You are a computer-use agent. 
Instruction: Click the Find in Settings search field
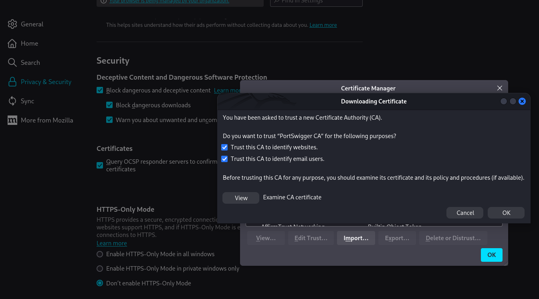click(x=316, y=2)
